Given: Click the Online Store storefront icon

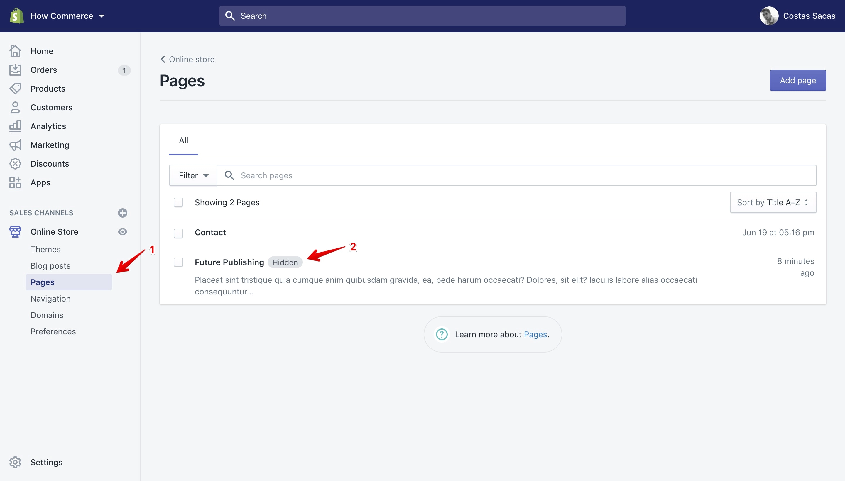Looking at the screenshot, I should click(15, 232).
